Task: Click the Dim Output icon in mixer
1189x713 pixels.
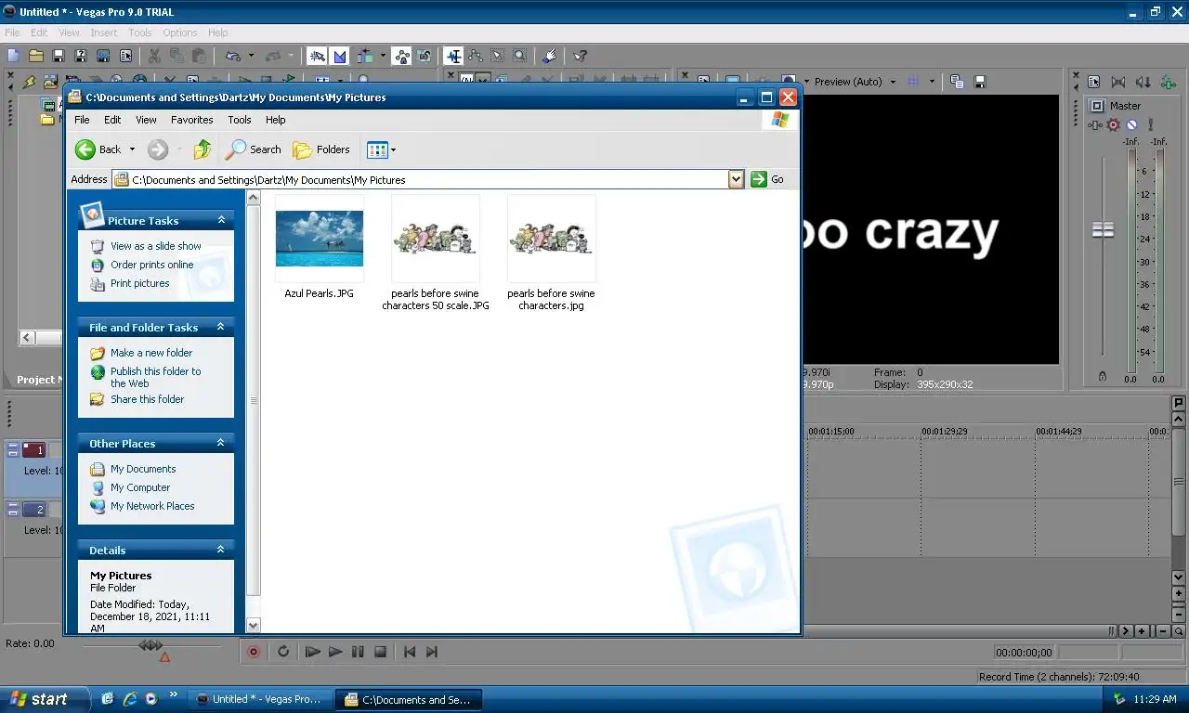Action: [x=1143, y=82]
